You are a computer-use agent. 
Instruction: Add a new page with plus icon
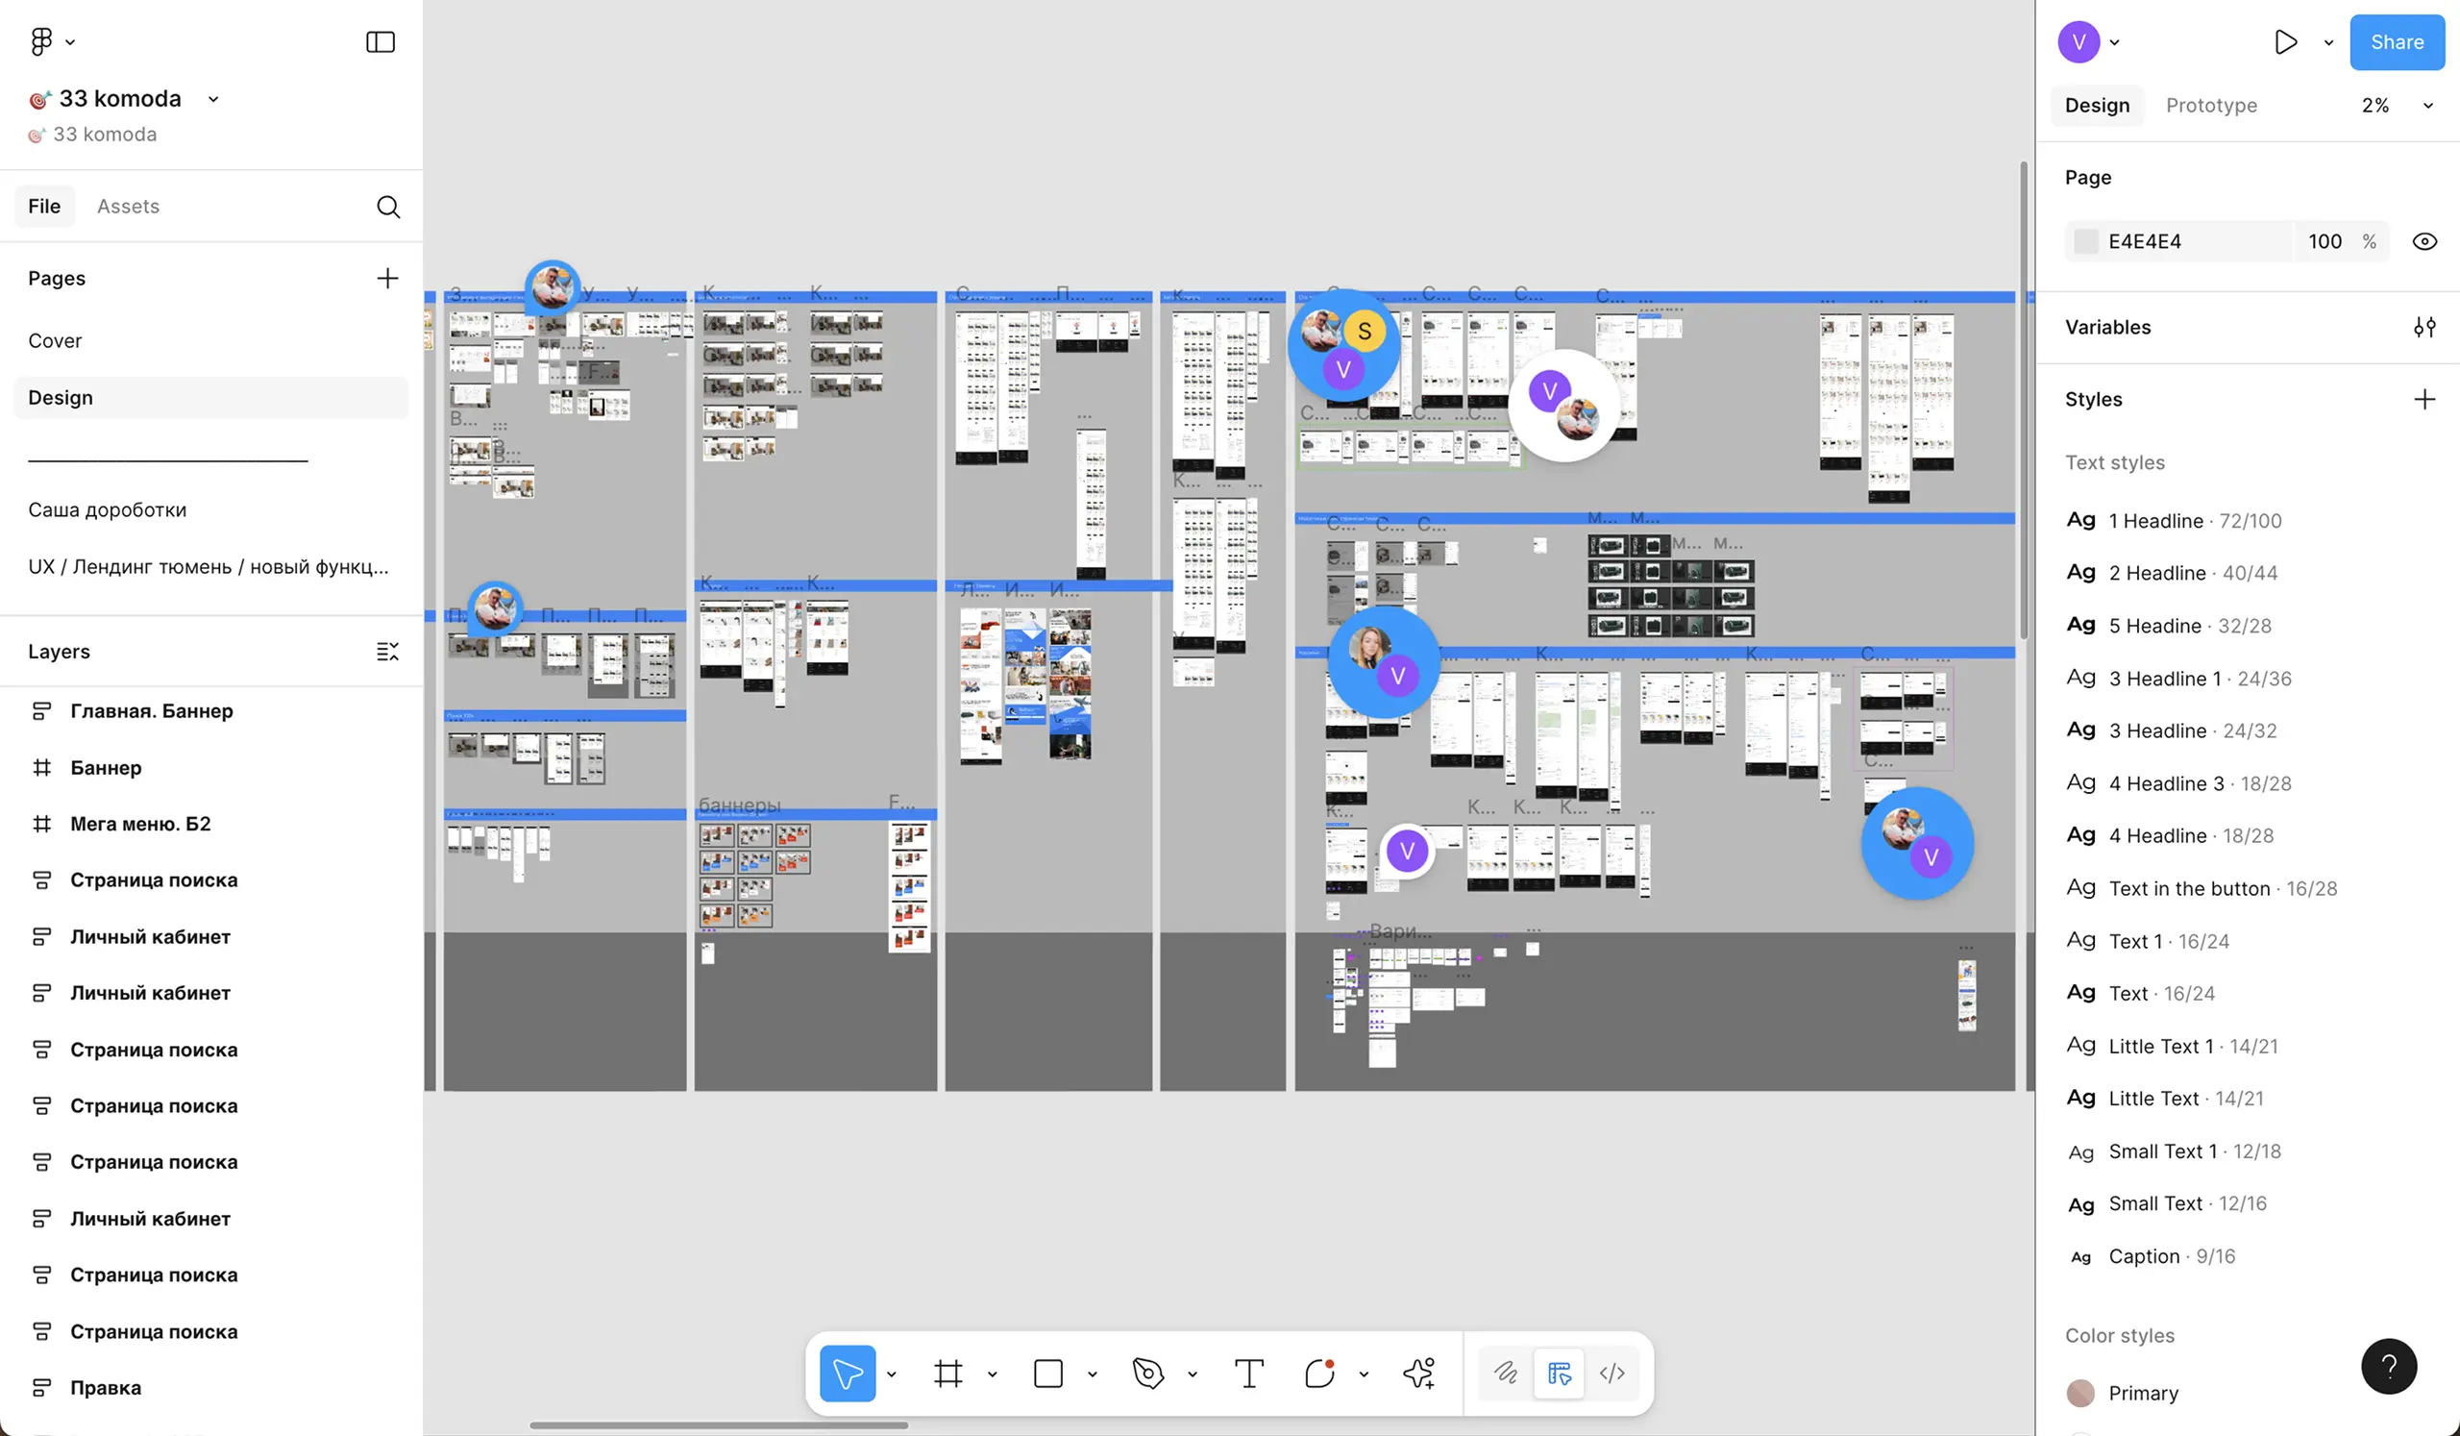pyautogui.click(x=387, y=278)
